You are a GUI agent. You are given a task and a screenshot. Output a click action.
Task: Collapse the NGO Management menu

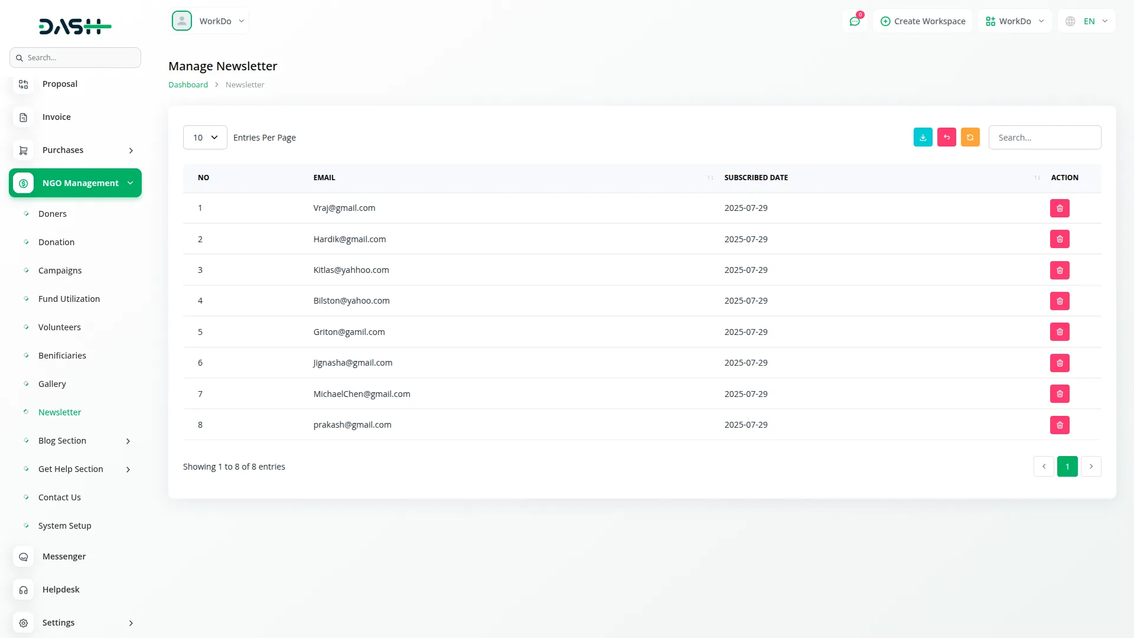tap(75, 183)
